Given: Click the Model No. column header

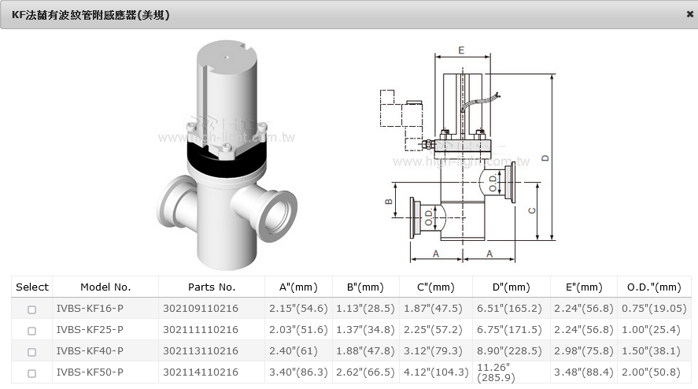Looking at the screenshot, I should (x=105, y=287).
